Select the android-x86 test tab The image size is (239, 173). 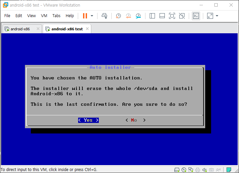pyautogui.click(x=67, y=29)
